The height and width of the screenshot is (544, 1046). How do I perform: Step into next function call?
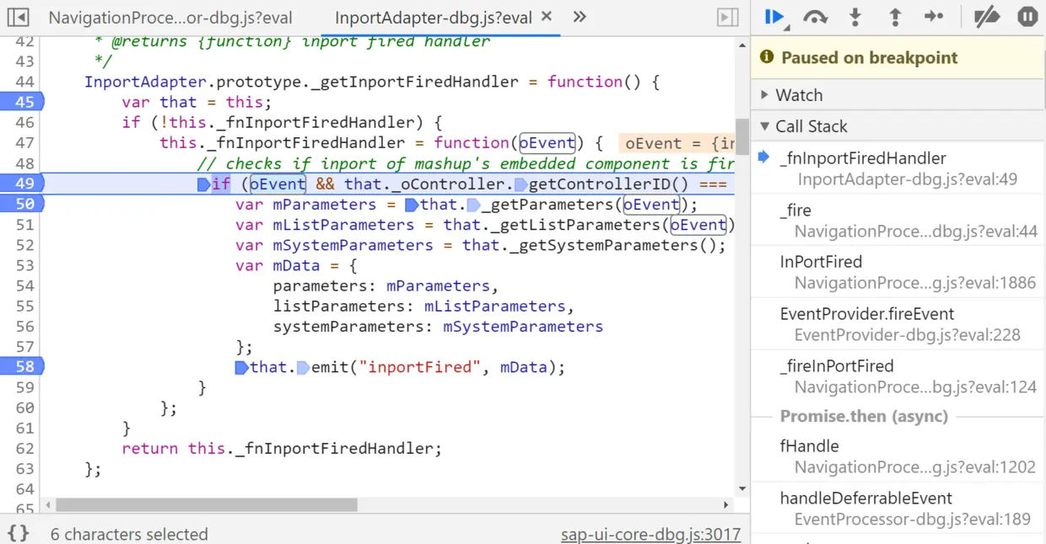click(855, 17)
